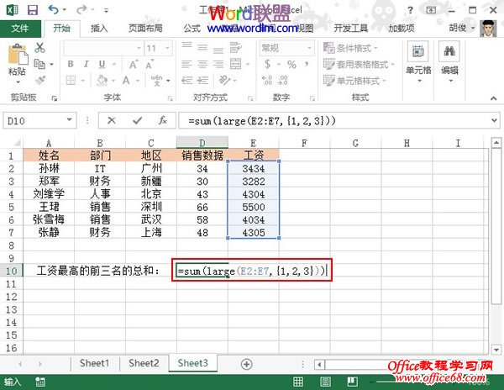Click the Enter checkmark in formula bar
Image resolution: width=504 pixels, height=390 pixels.
(x=137, y=120)
